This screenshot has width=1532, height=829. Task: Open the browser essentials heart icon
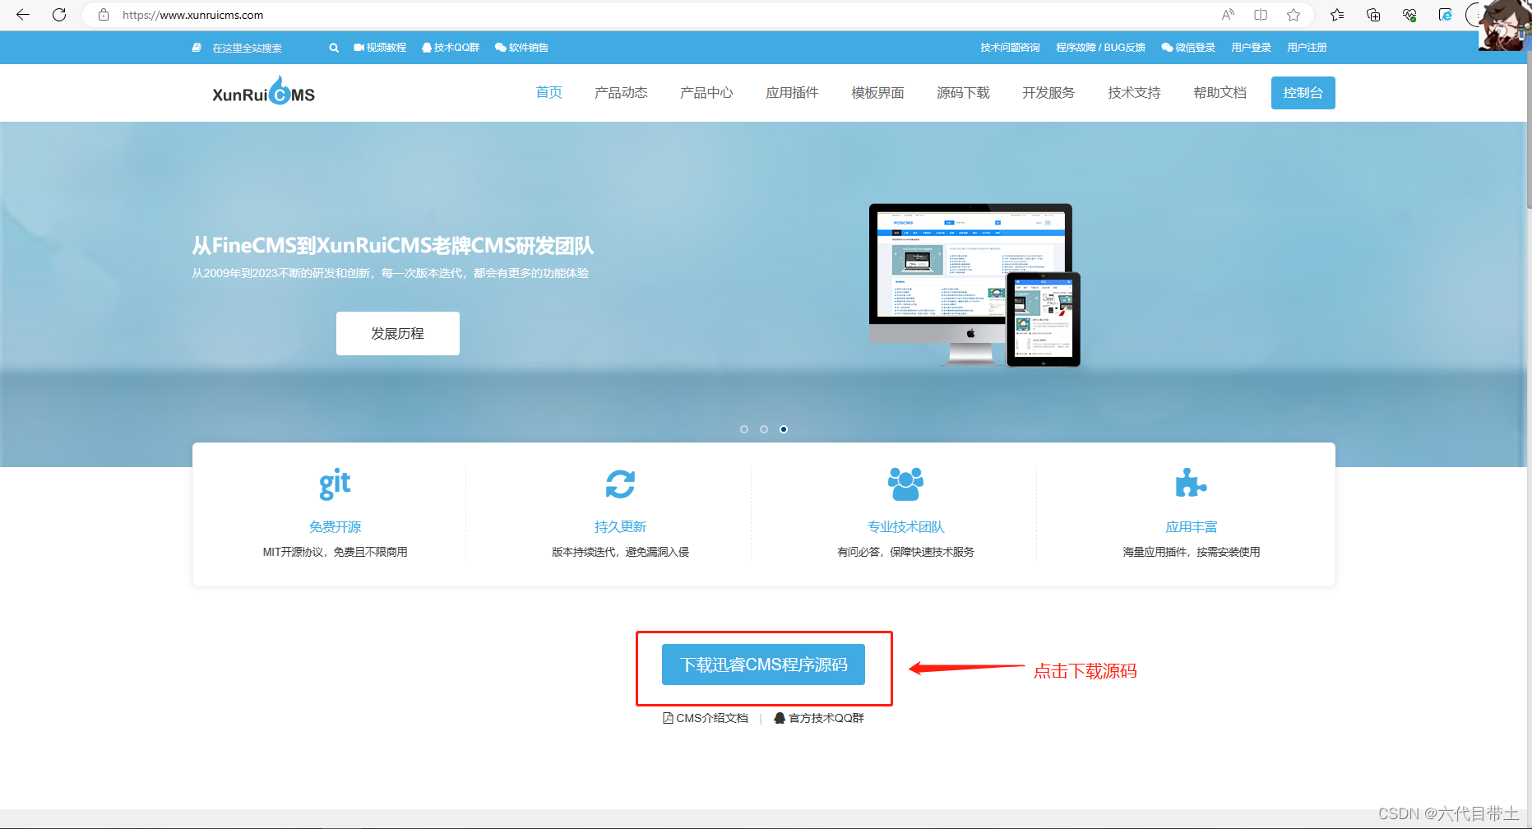pyautogui.click(x=1409, y=15)
